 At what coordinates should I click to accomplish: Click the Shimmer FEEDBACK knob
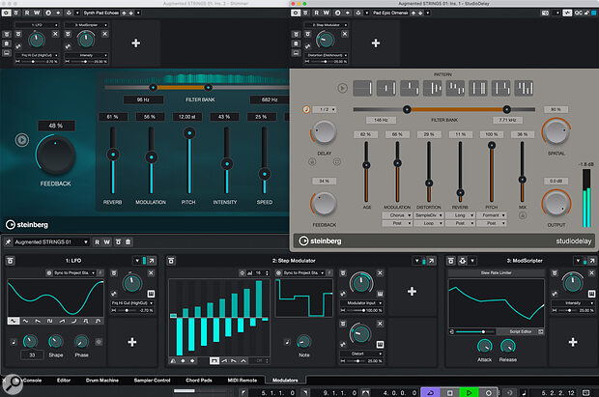[55, 155]
